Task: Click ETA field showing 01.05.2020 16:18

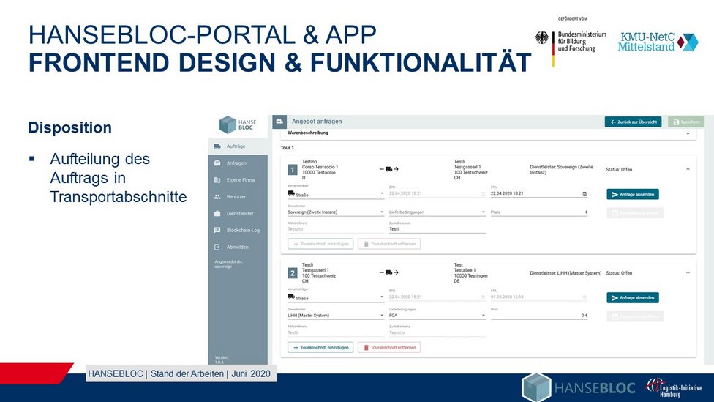Action: (x=539, y=297)
